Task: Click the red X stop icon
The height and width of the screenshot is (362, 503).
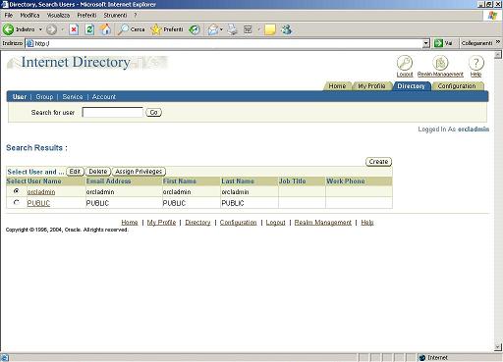Action: pos(74,29)
